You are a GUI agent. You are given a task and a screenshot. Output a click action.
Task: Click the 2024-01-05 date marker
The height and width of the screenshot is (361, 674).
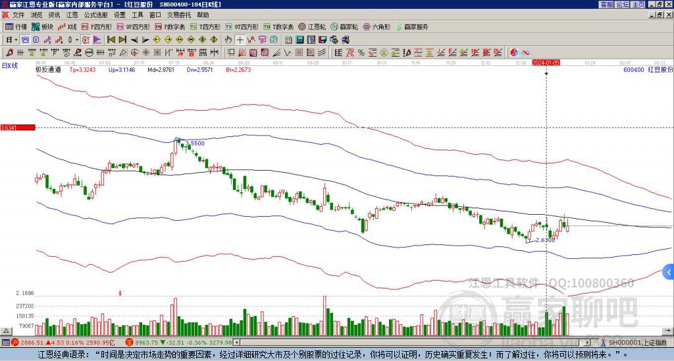click(x=546, y=63)
